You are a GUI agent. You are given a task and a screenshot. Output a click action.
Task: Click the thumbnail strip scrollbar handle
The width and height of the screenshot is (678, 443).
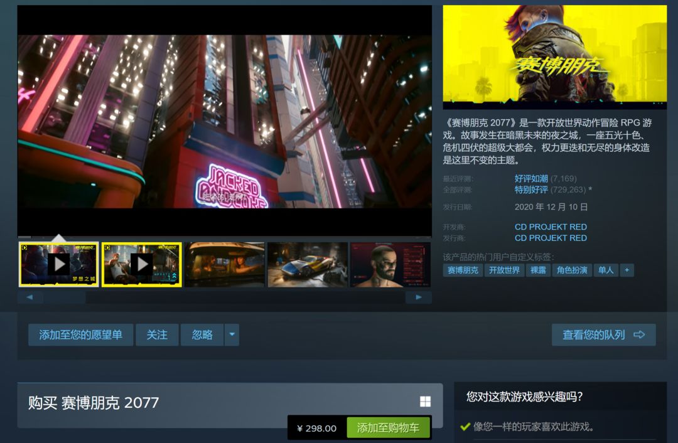coord(64,297)
